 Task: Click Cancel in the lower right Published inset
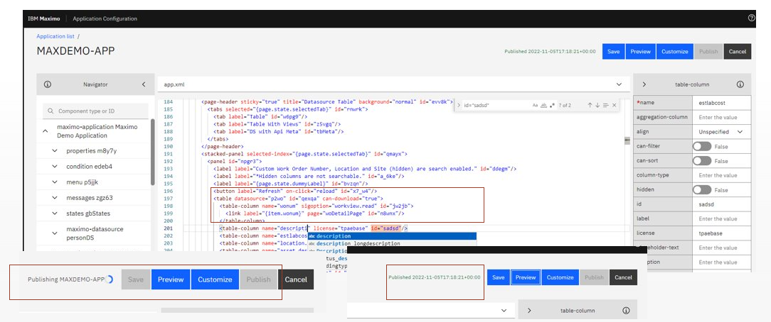623,277
